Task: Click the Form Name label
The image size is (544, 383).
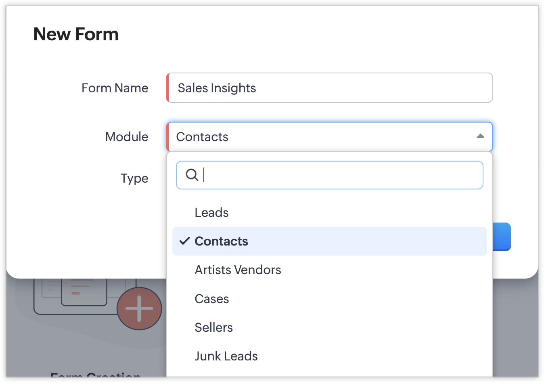Action: [115, 88]
